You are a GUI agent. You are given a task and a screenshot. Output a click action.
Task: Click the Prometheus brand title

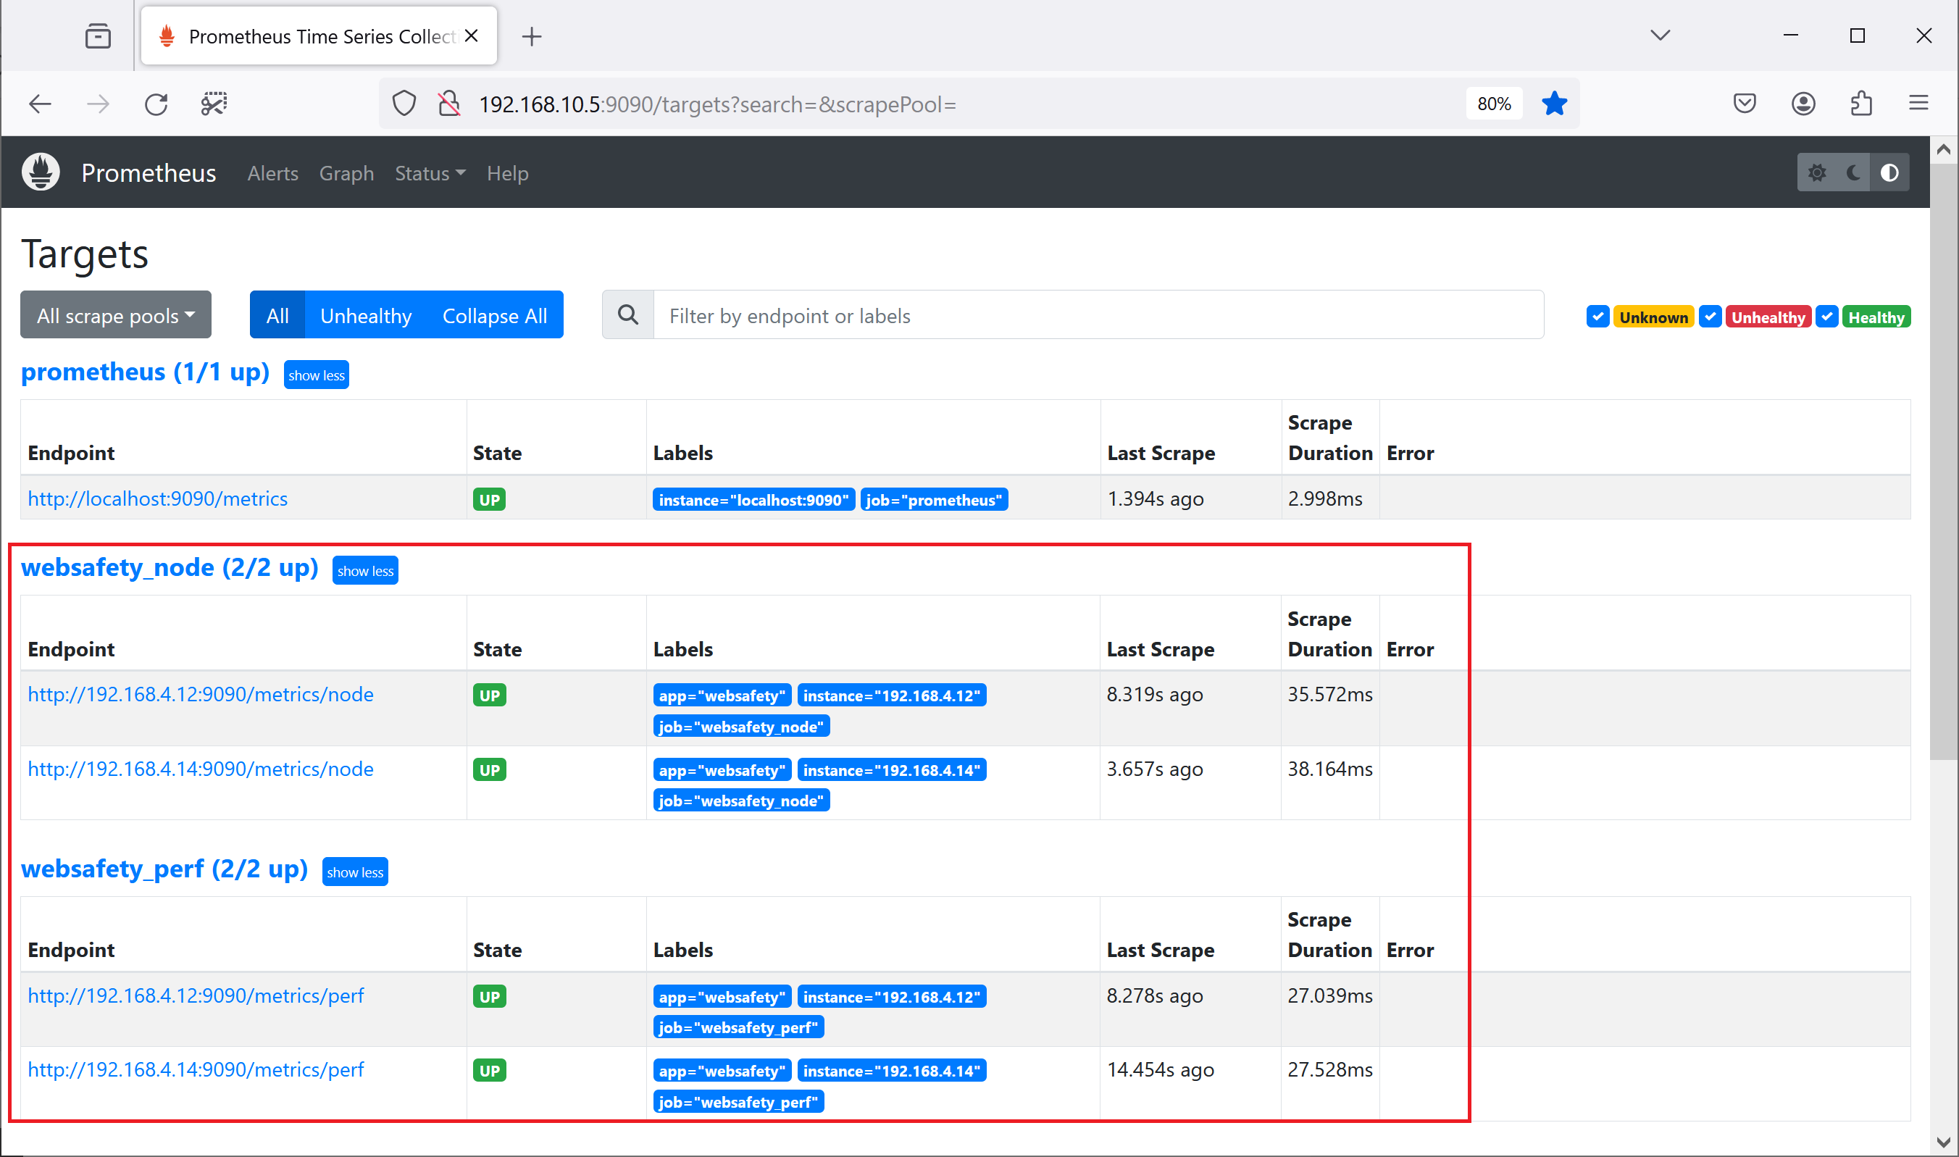point(148,172)
